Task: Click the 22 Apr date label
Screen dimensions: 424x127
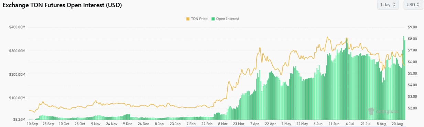Action: click(270, 124)
